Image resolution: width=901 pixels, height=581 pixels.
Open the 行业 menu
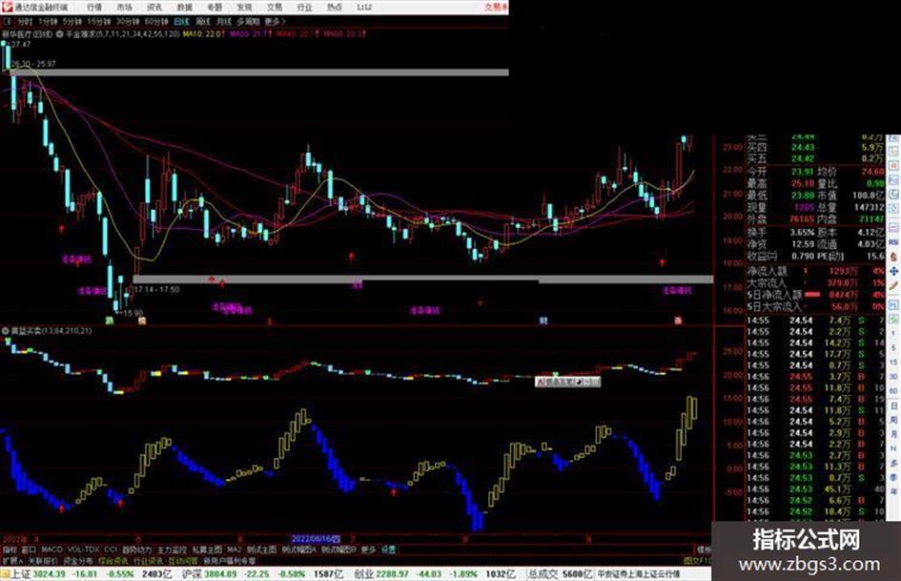pyautogui.click(x=304, y=7)
